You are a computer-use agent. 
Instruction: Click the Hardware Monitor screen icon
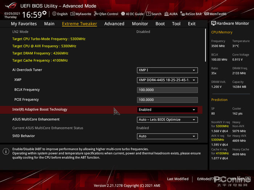pos(213,24)
